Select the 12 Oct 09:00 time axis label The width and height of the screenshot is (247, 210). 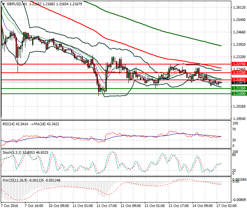[x=131, y=206]
